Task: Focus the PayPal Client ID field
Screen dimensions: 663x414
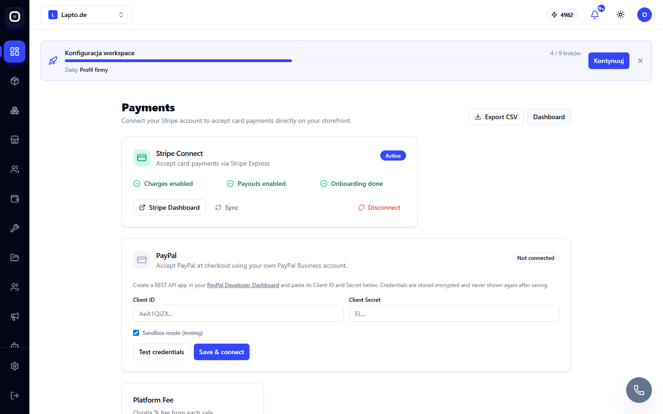Action: point(238,313)
